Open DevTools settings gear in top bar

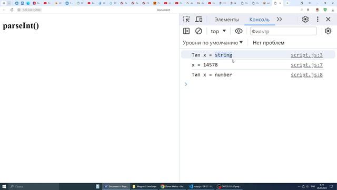tap(305, 20)
